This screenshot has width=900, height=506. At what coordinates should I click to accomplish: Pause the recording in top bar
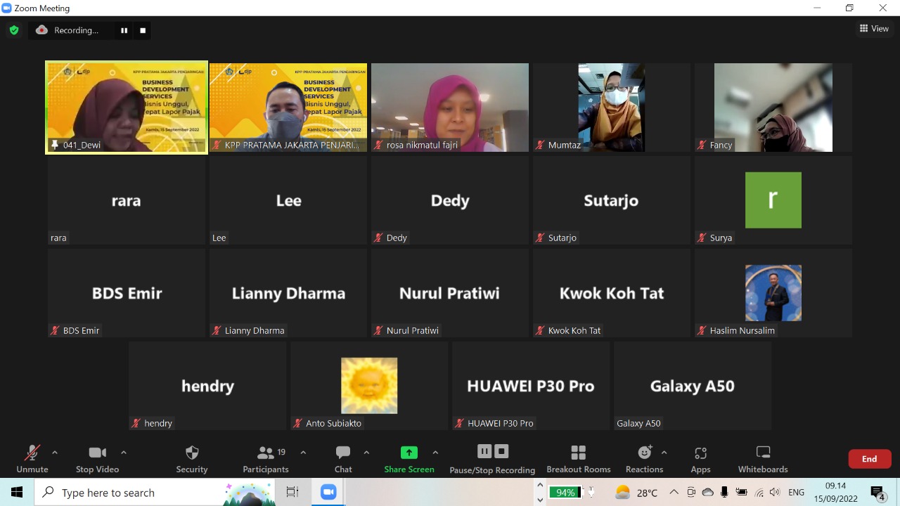pos(124,30)
